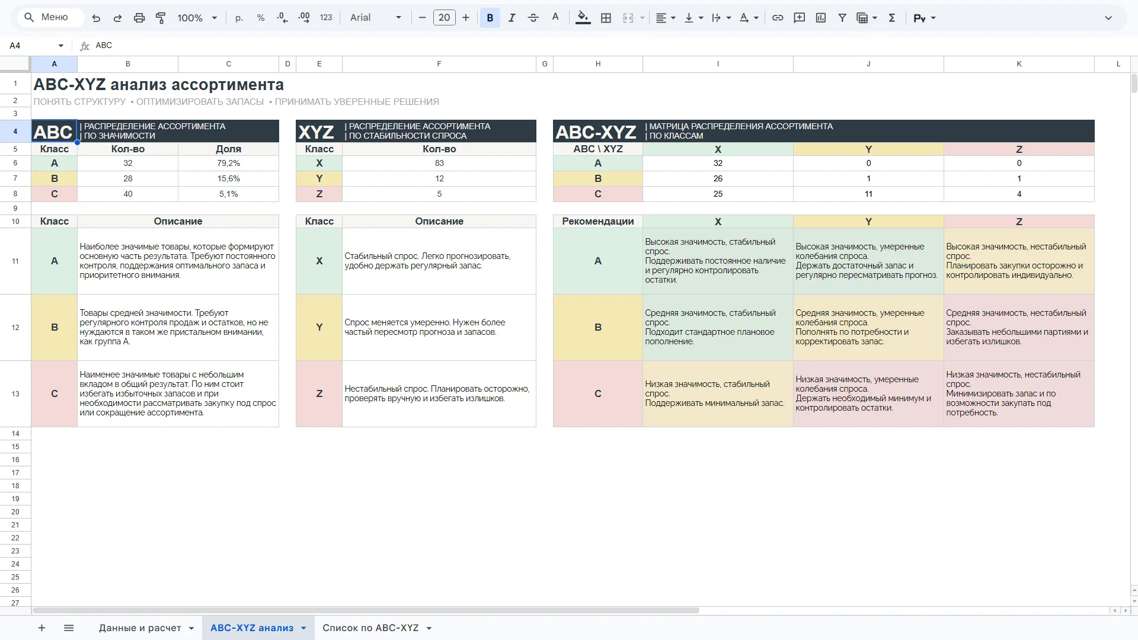Format as percent

261,18
